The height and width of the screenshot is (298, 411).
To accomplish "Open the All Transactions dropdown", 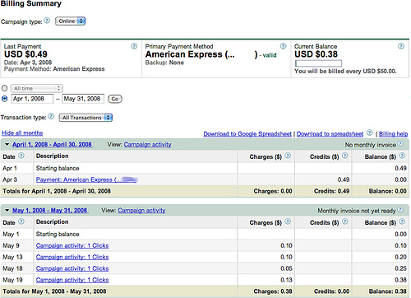I will click(85, 118).
